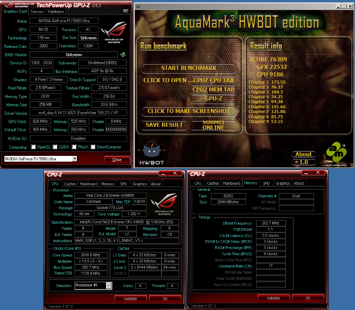
Task: Click the Run benchmark heading in AquaMark
Action: point(163,46)
